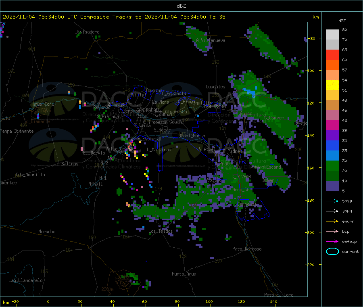Click the -80 km y-axis tick label

pyautogui.click(x=312, y=38)
